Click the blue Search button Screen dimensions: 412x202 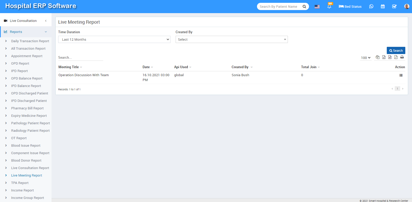tap(396, 50)
